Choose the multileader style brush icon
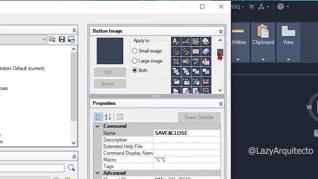This screenshot has width=318, height=179. [x=186, y=51]
